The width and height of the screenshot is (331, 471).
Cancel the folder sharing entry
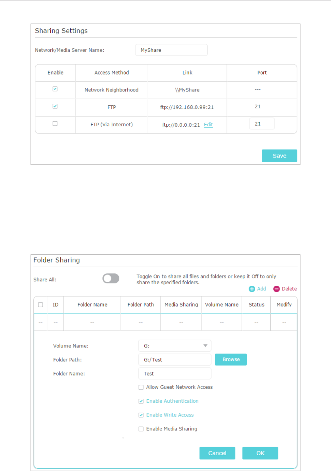point(217,453)
